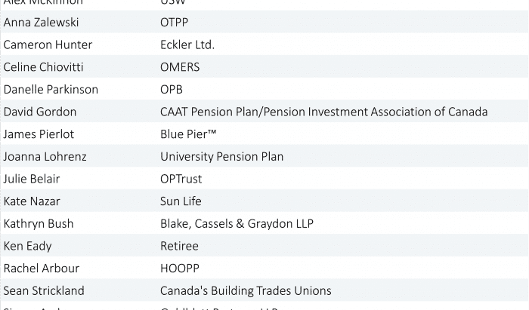The width and height of the screenshot is (529, 310).
Task: Click the HOOPP organization cell
Action: pos(178,268)
